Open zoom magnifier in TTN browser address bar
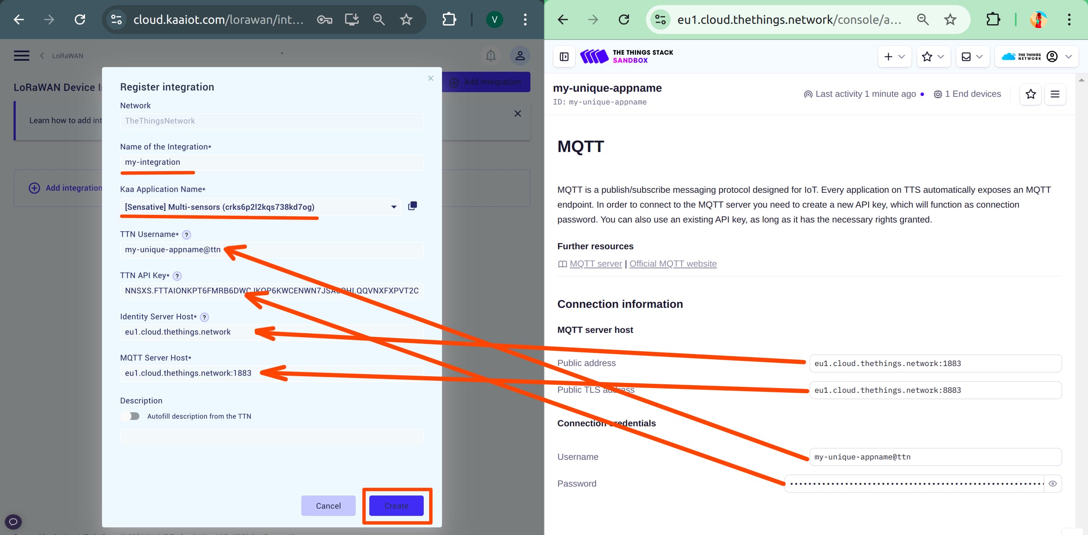Viewport: 1088px width, 535px height. point(923,20)
